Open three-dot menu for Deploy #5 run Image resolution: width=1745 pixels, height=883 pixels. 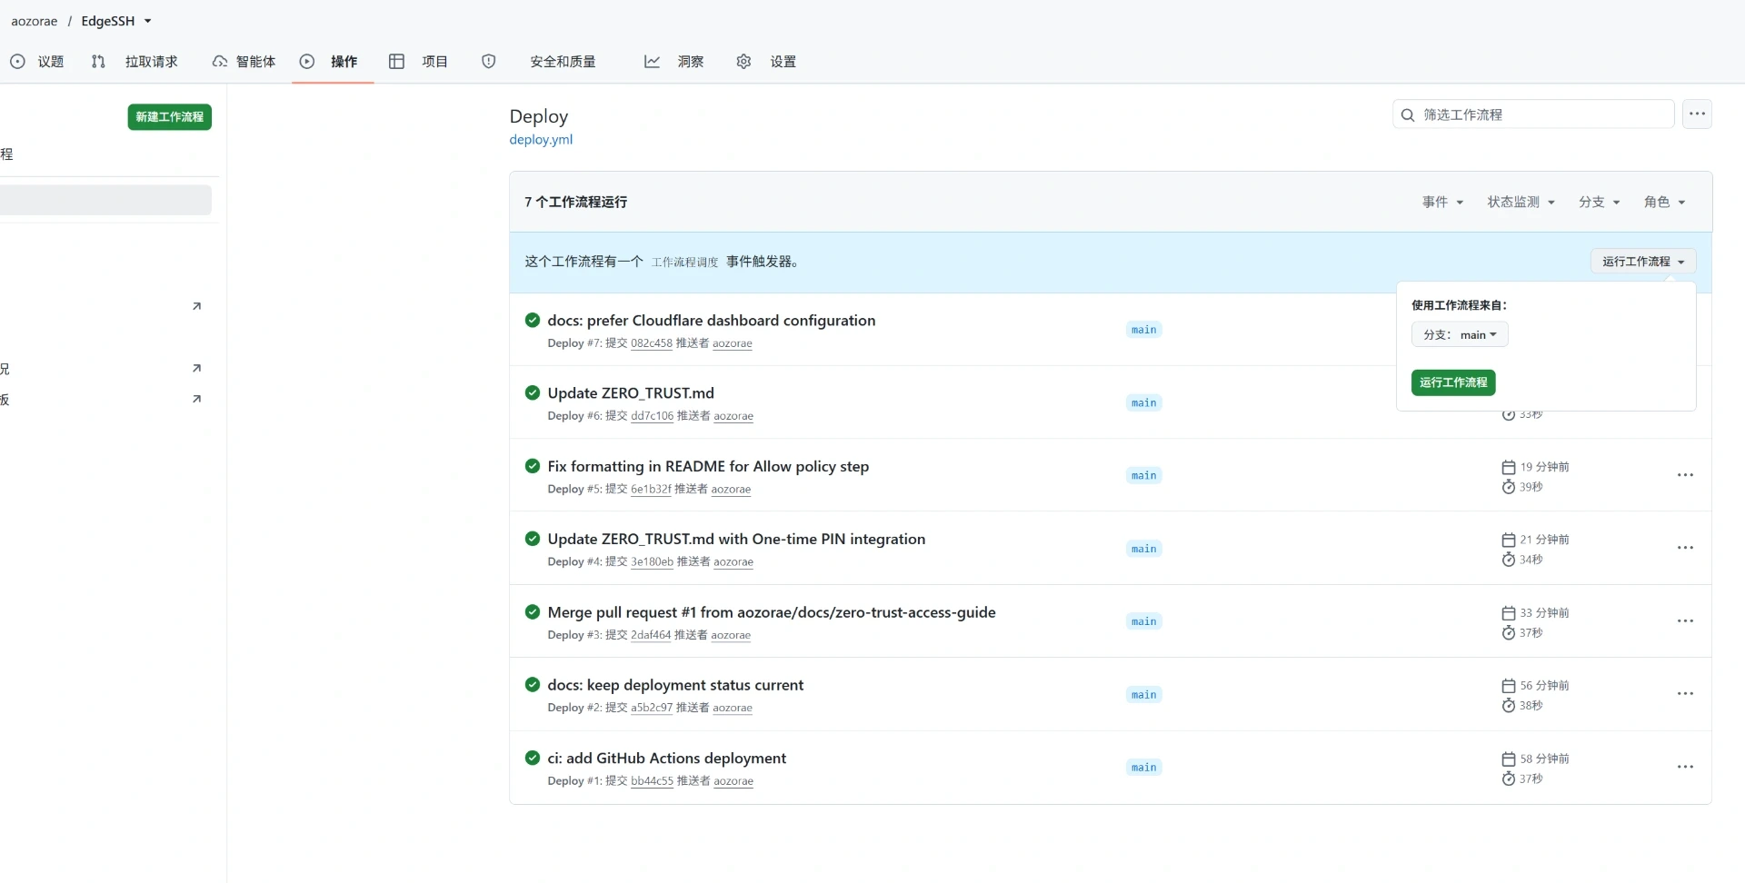1685,475
